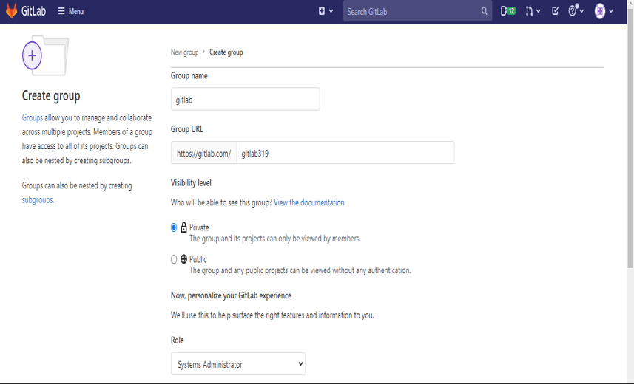634x384 pixels.
Task: Open the user avatar menu
Action: (x=604, y=11)
